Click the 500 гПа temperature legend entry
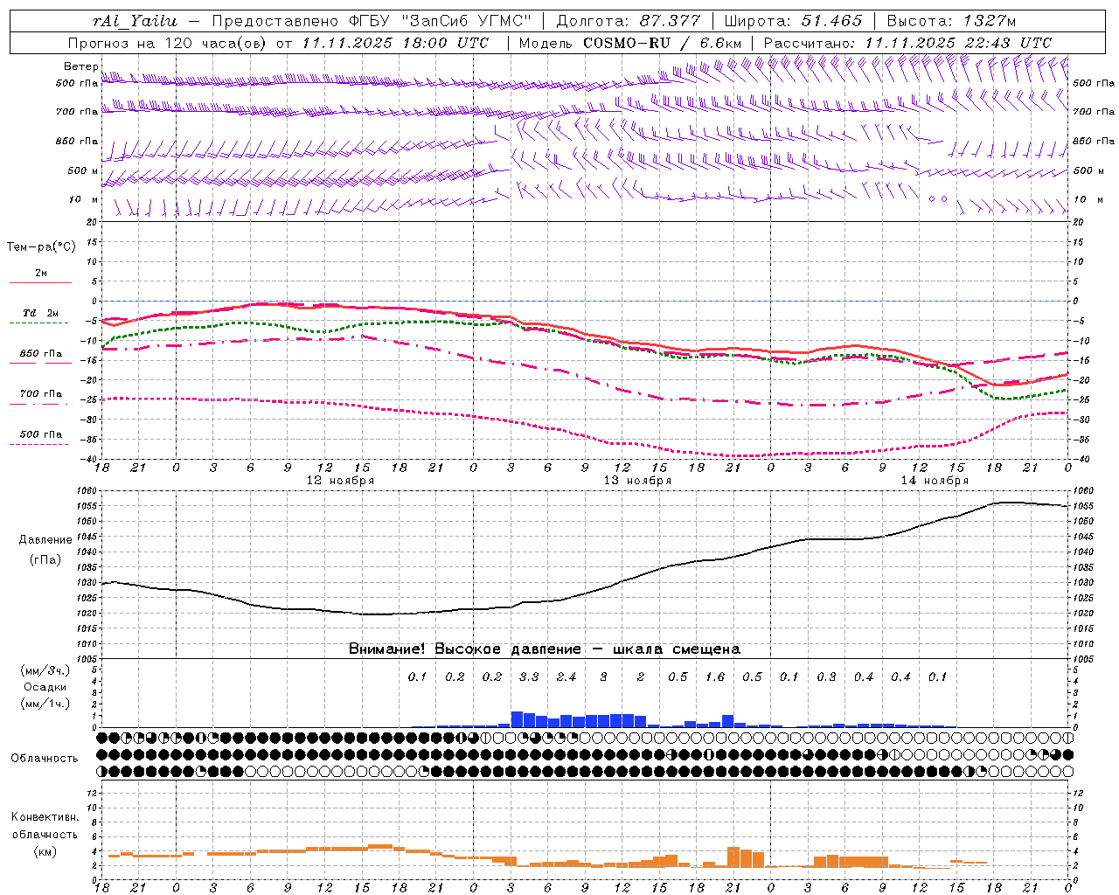The image size is (1119, 895). click(x=41, y=438)
